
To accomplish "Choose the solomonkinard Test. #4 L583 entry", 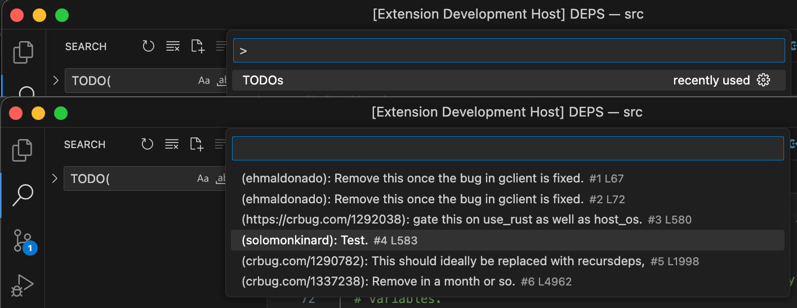I will (x=507, y=240).
